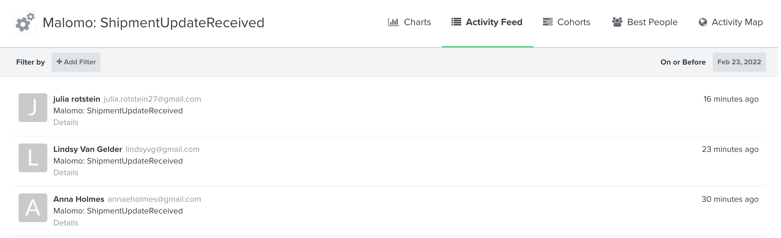Open julia rotstein's profile name link

[x=77, y=99]
